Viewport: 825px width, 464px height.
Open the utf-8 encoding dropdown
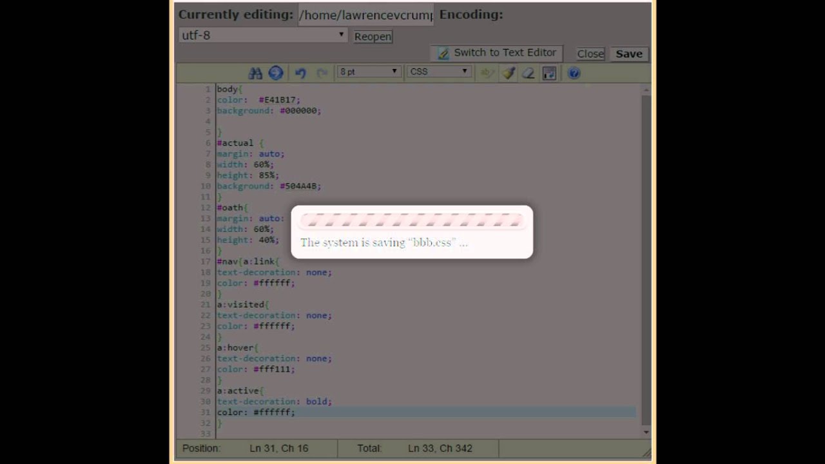(x=263, y=35)
